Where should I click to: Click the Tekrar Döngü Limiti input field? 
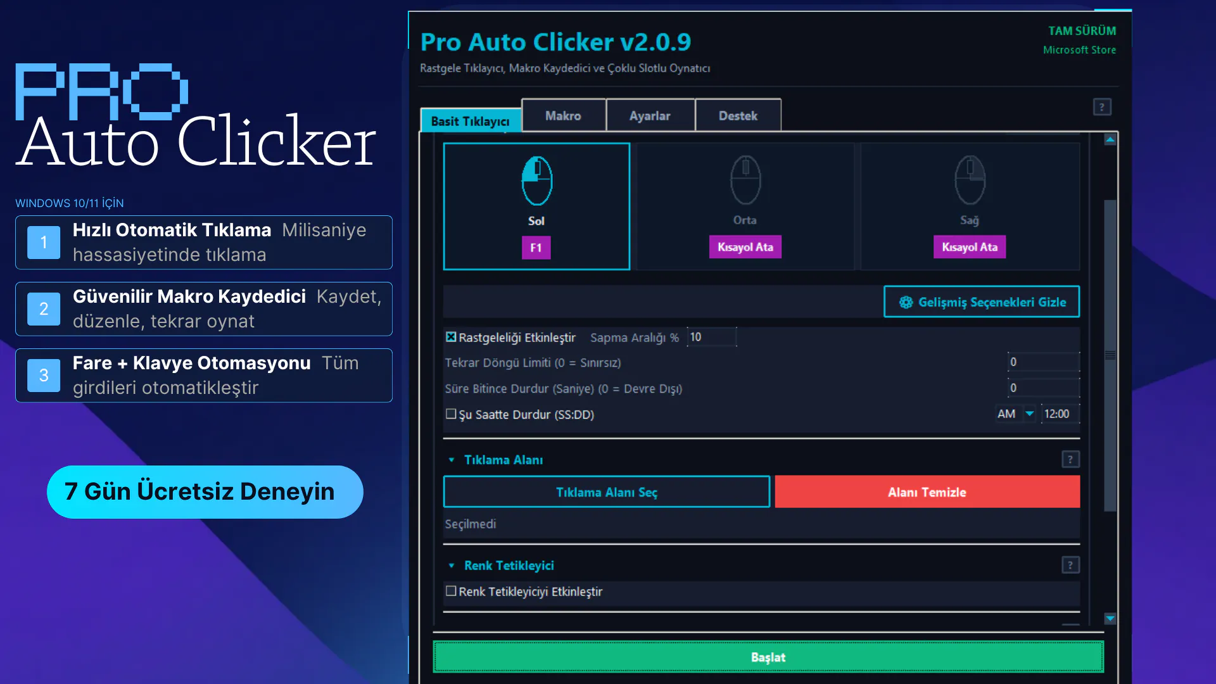coord(1044,362)
